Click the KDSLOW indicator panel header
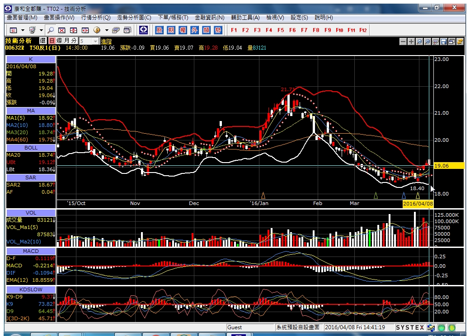Screen dimensions: 470x336 tap(31, 289)
